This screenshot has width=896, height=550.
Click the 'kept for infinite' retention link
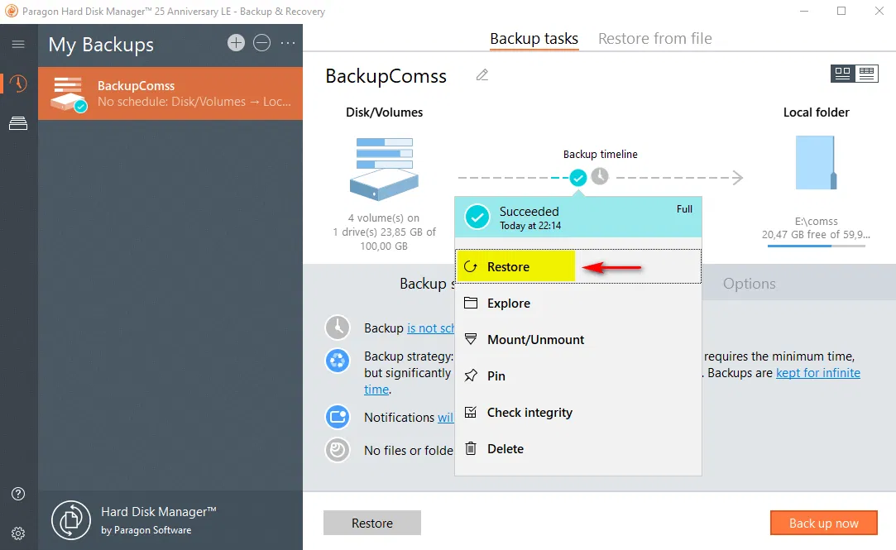pyautogui.click(x=817, y=373)
